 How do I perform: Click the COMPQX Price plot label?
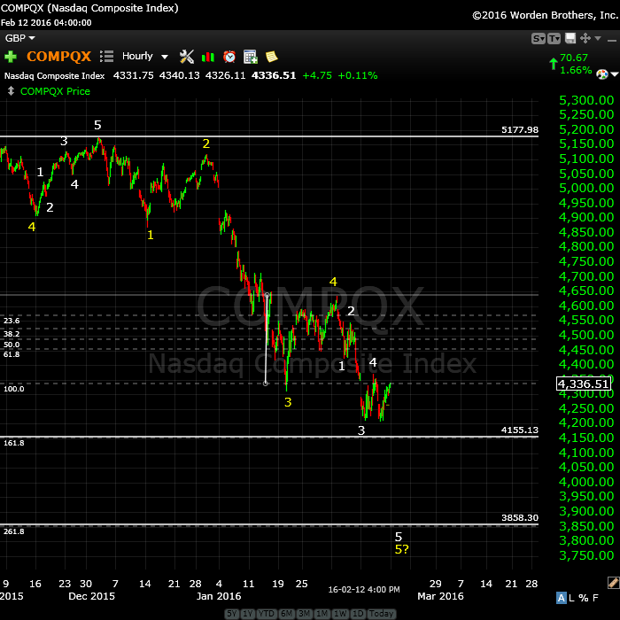point(55,91)
